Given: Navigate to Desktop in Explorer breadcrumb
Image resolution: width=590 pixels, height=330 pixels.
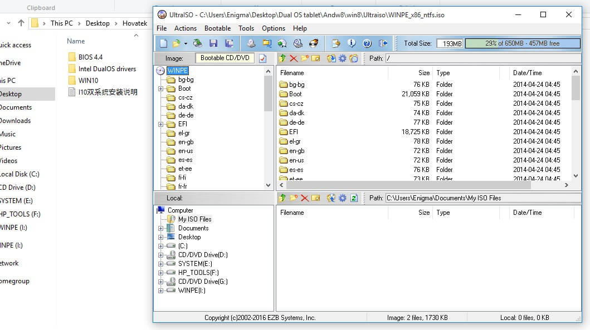Looking at the screenshot, I should point(97,23).
